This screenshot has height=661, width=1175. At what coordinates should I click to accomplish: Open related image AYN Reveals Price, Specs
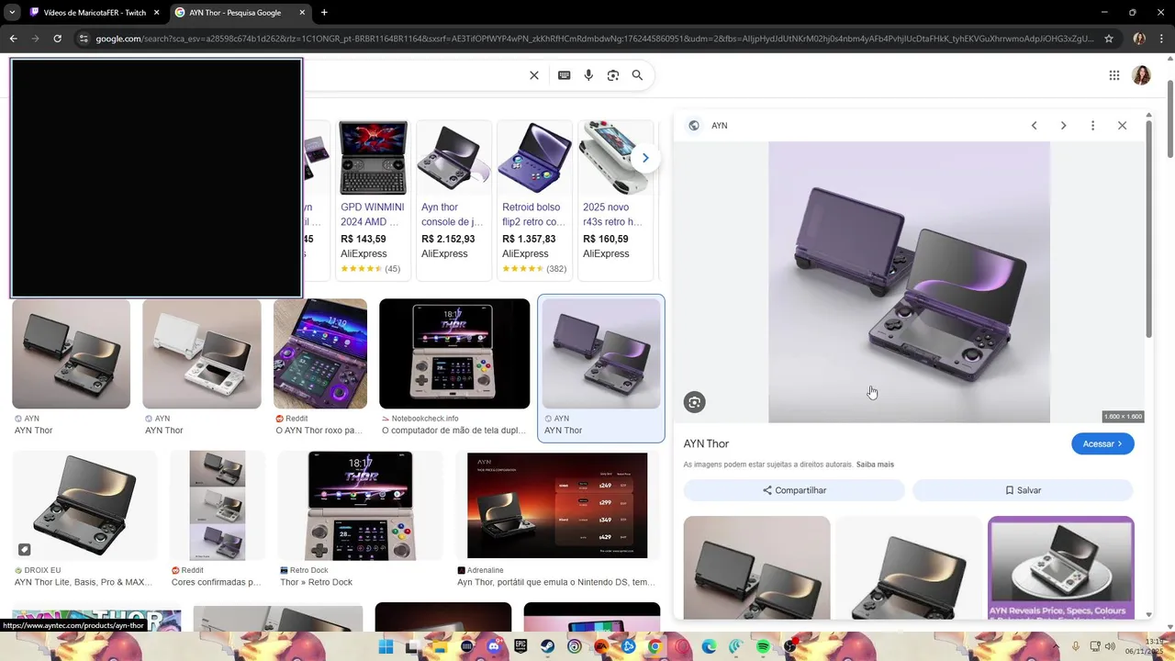1061,567
